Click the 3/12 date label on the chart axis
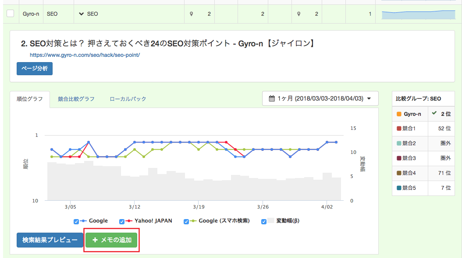The width and height of the screenshot is (462, 258). tap(135, 207)
